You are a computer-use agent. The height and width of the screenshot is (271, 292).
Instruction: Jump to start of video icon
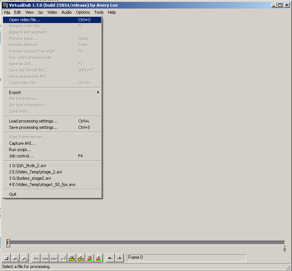pos(36,258)
